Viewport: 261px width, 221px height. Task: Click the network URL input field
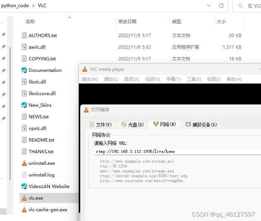coord(178,151)
